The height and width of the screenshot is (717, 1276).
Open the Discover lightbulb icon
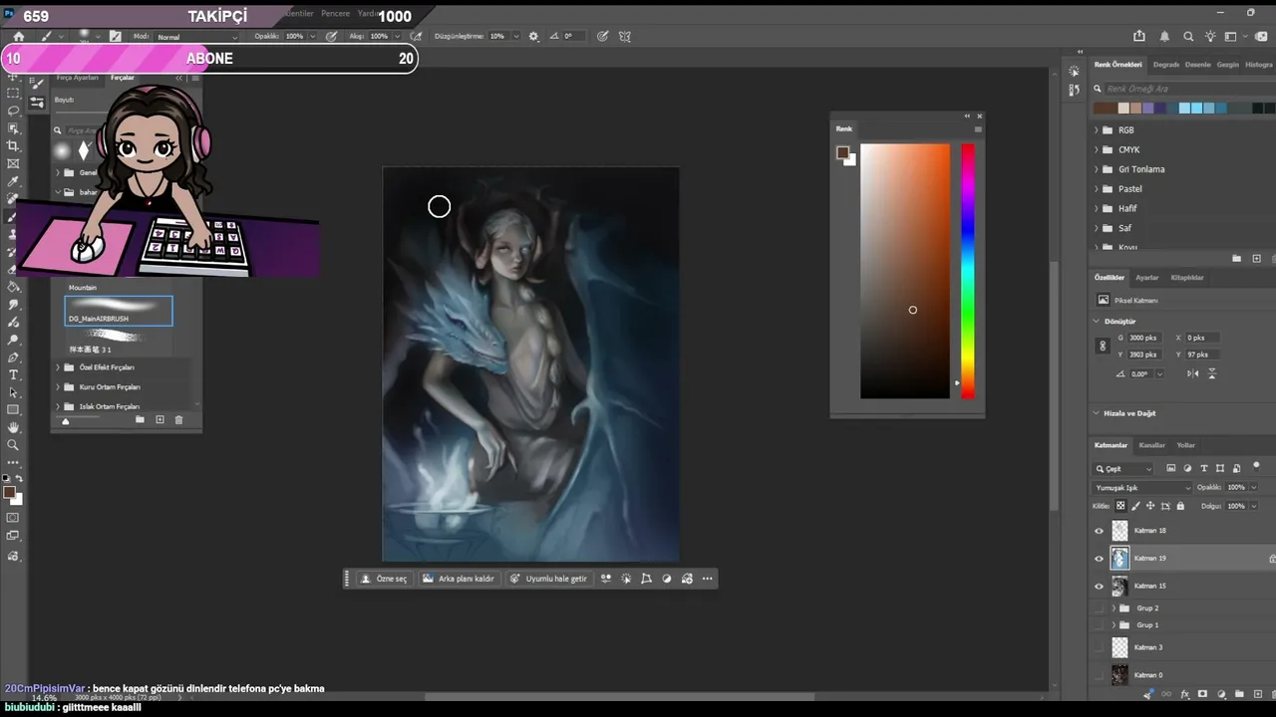(1210, 37)
